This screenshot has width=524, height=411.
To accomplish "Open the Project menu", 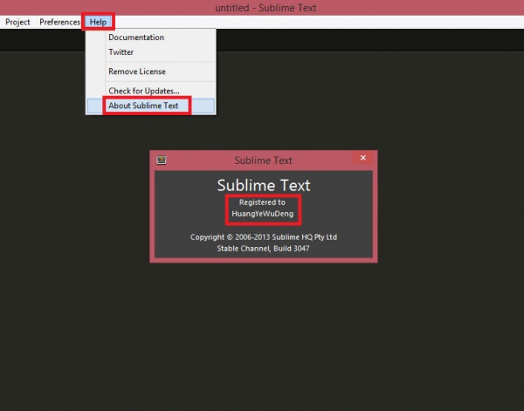I will [17, 22].
